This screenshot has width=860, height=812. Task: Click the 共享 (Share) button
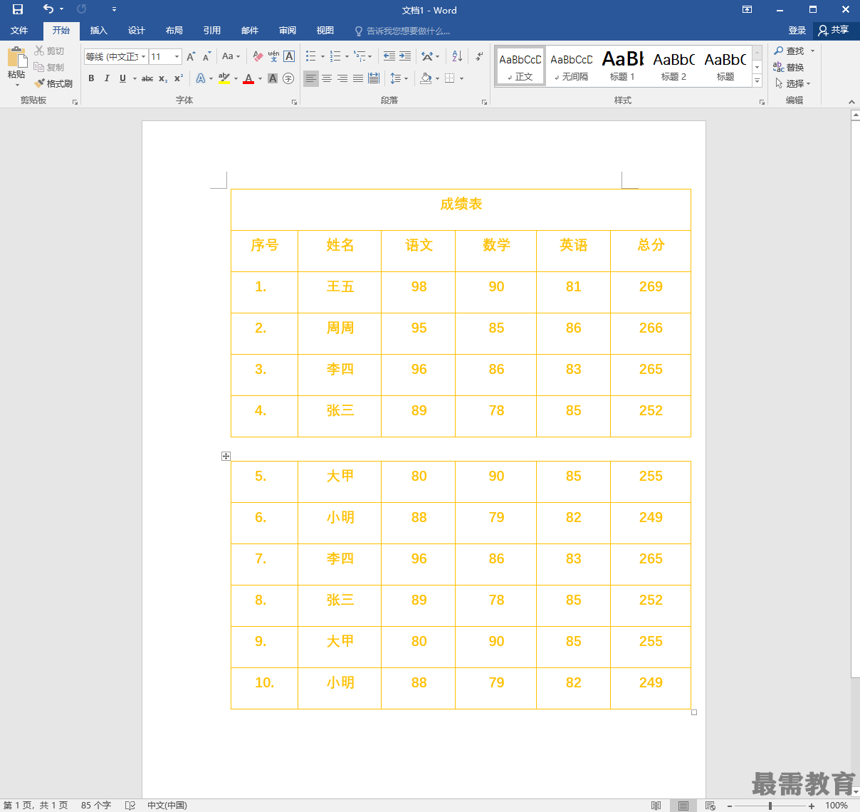834,30
